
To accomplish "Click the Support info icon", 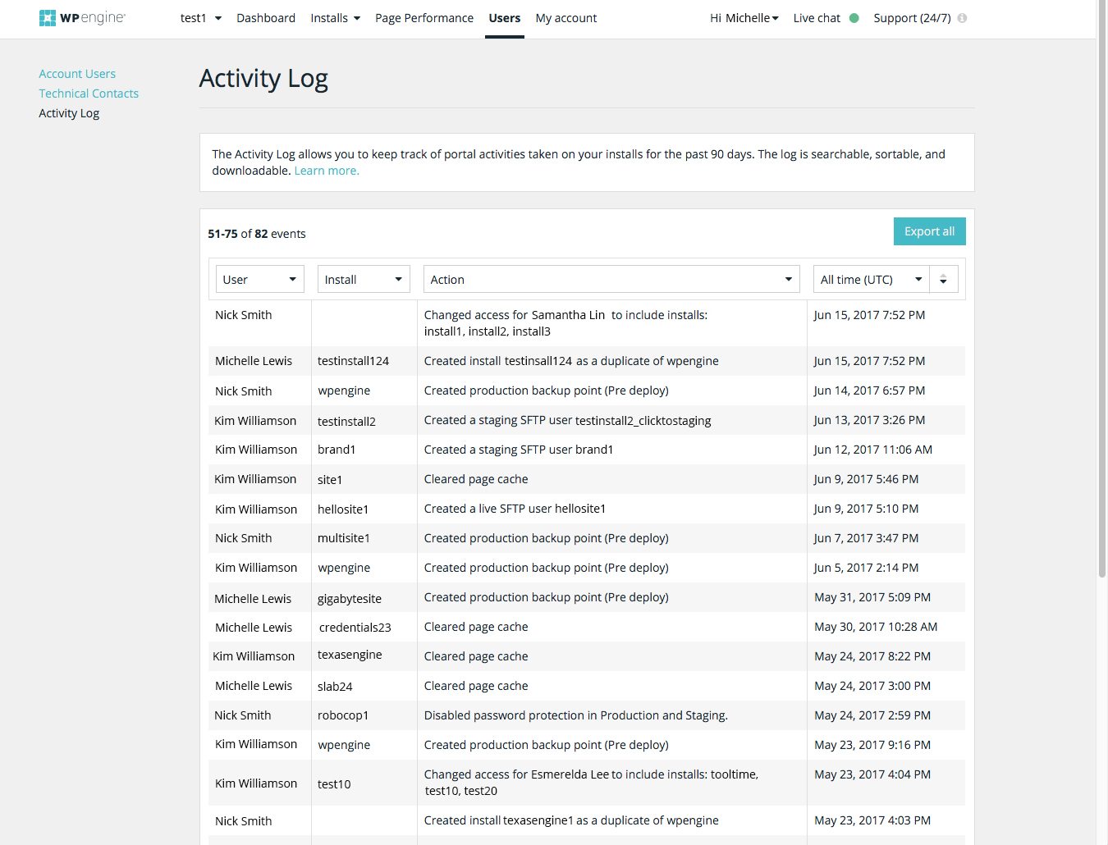I will 962,18.
